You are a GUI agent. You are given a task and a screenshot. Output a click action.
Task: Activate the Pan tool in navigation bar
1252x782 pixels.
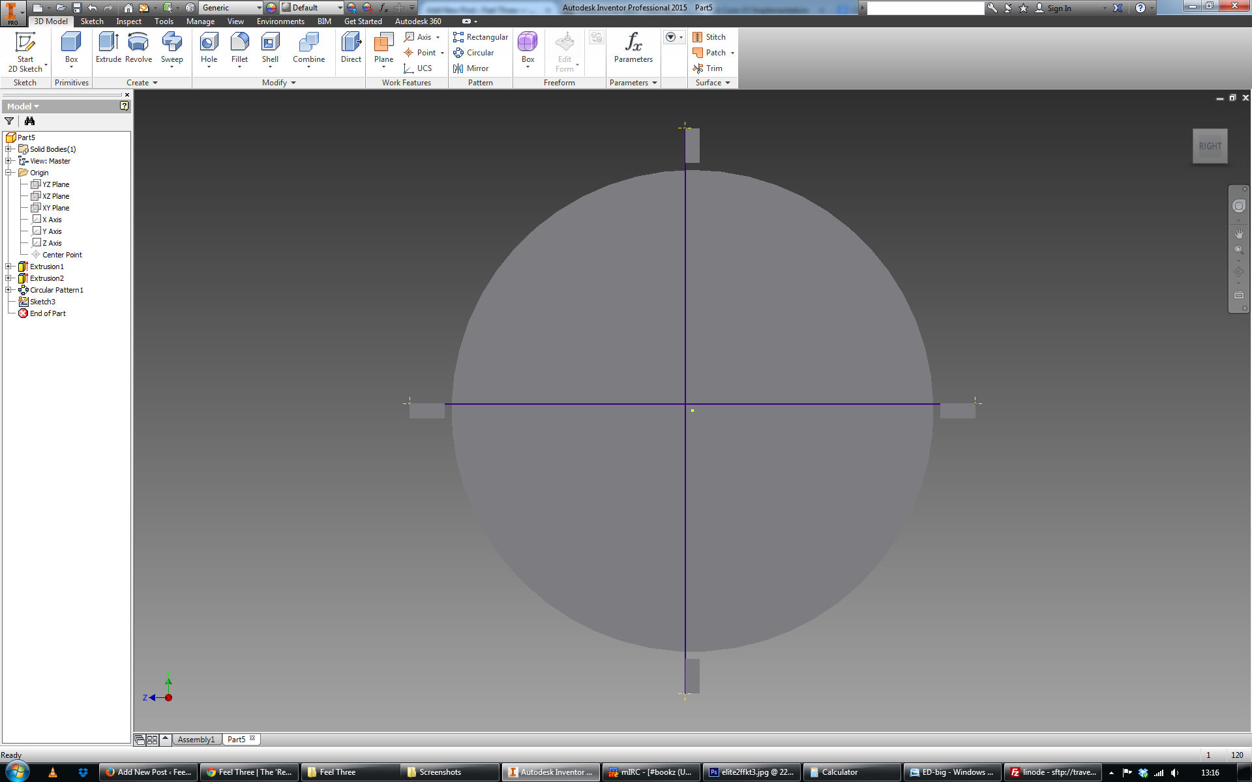click(1238, 233)
